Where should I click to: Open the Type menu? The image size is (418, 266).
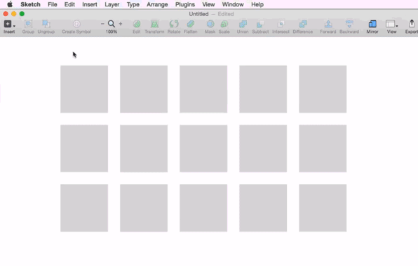point(133,4)
